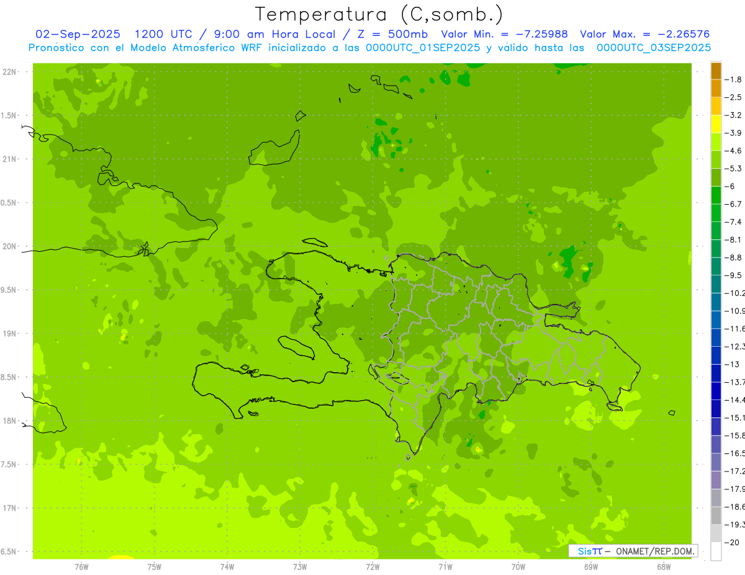The width and height of the screenshot is (745, 575).
Task: Pick the teal swatch between -9.5 and -10.2
Action: tap(716, 285)
